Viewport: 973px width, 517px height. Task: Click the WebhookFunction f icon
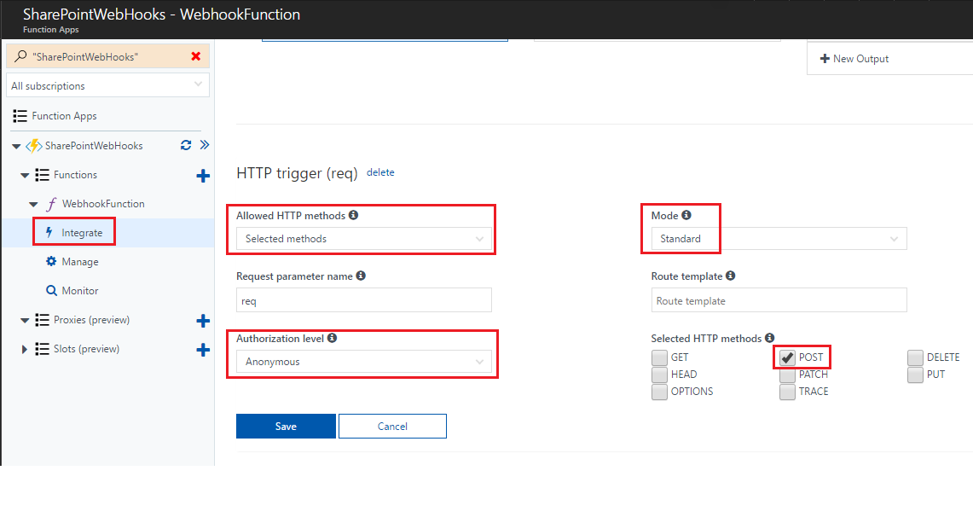click(x=51, y=204)
